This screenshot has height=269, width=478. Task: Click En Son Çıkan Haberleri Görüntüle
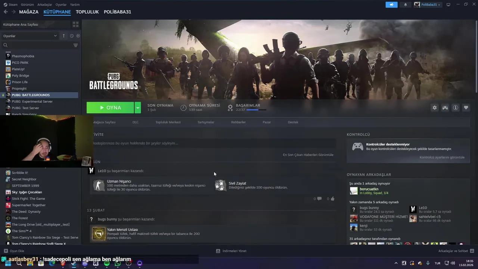point(308,155)
